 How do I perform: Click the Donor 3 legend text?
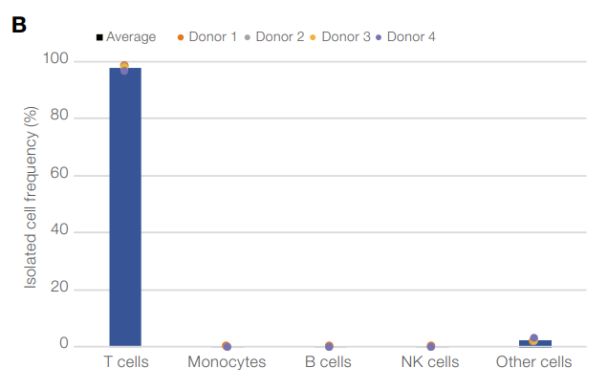pyautogui.click(x=345, y=37)
